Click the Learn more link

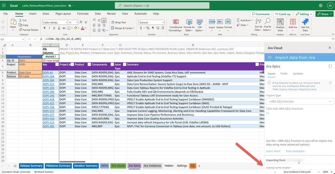(273, 151)
